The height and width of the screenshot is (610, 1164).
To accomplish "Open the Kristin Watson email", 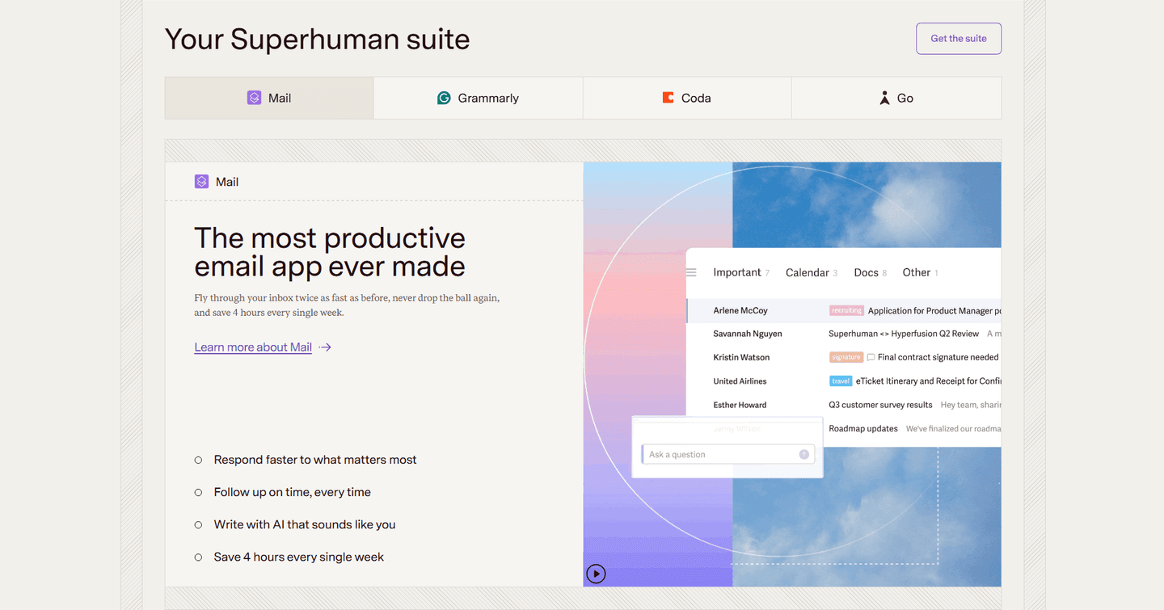I will pos(844,357).
